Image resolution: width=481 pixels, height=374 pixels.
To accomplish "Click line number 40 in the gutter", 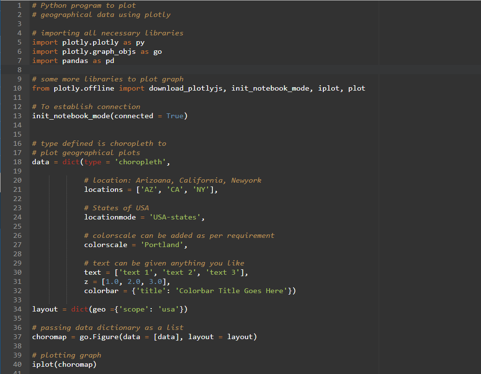I will pos(17,364).
